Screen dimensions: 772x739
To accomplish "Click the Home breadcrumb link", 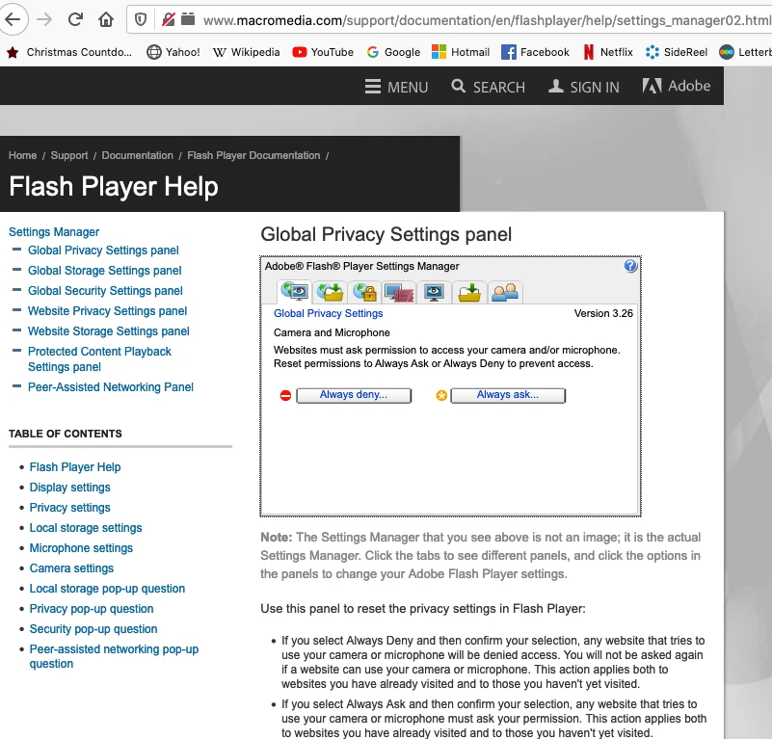I will click(22, 155).
